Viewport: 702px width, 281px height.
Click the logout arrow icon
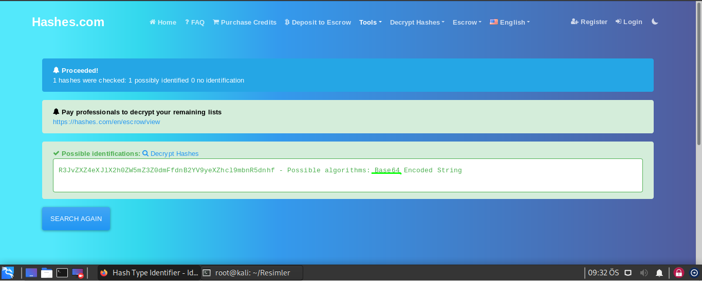click(x=694, y=273)
